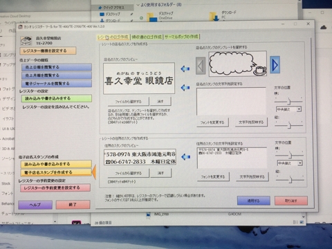Image resolution: width=332 pixels, height=249 pixels.
Task: Apply address text using blue arrow beside address preview
Action: [185, 157]
